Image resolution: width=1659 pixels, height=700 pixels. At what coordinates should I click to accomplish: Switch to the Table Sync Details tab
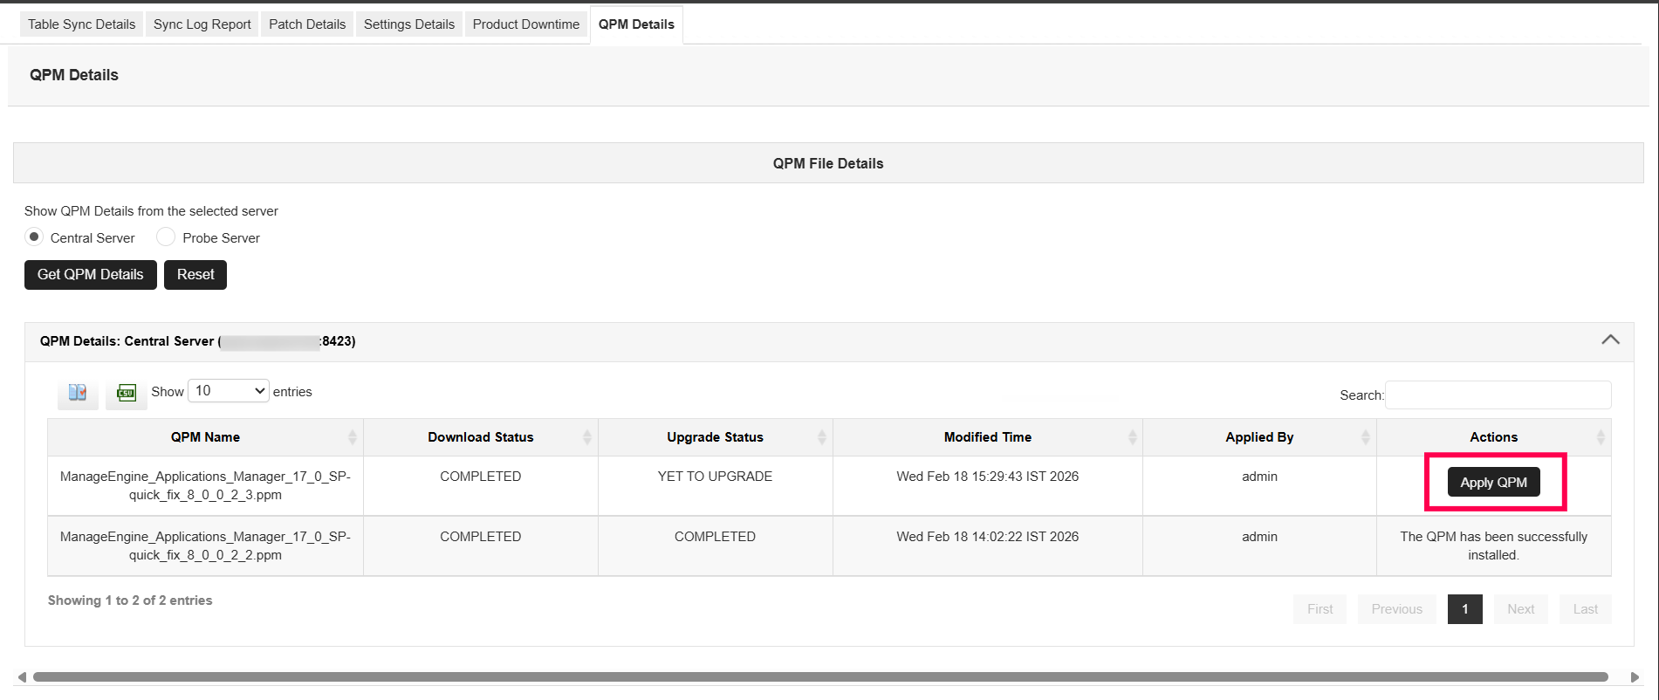click(82, 24)
